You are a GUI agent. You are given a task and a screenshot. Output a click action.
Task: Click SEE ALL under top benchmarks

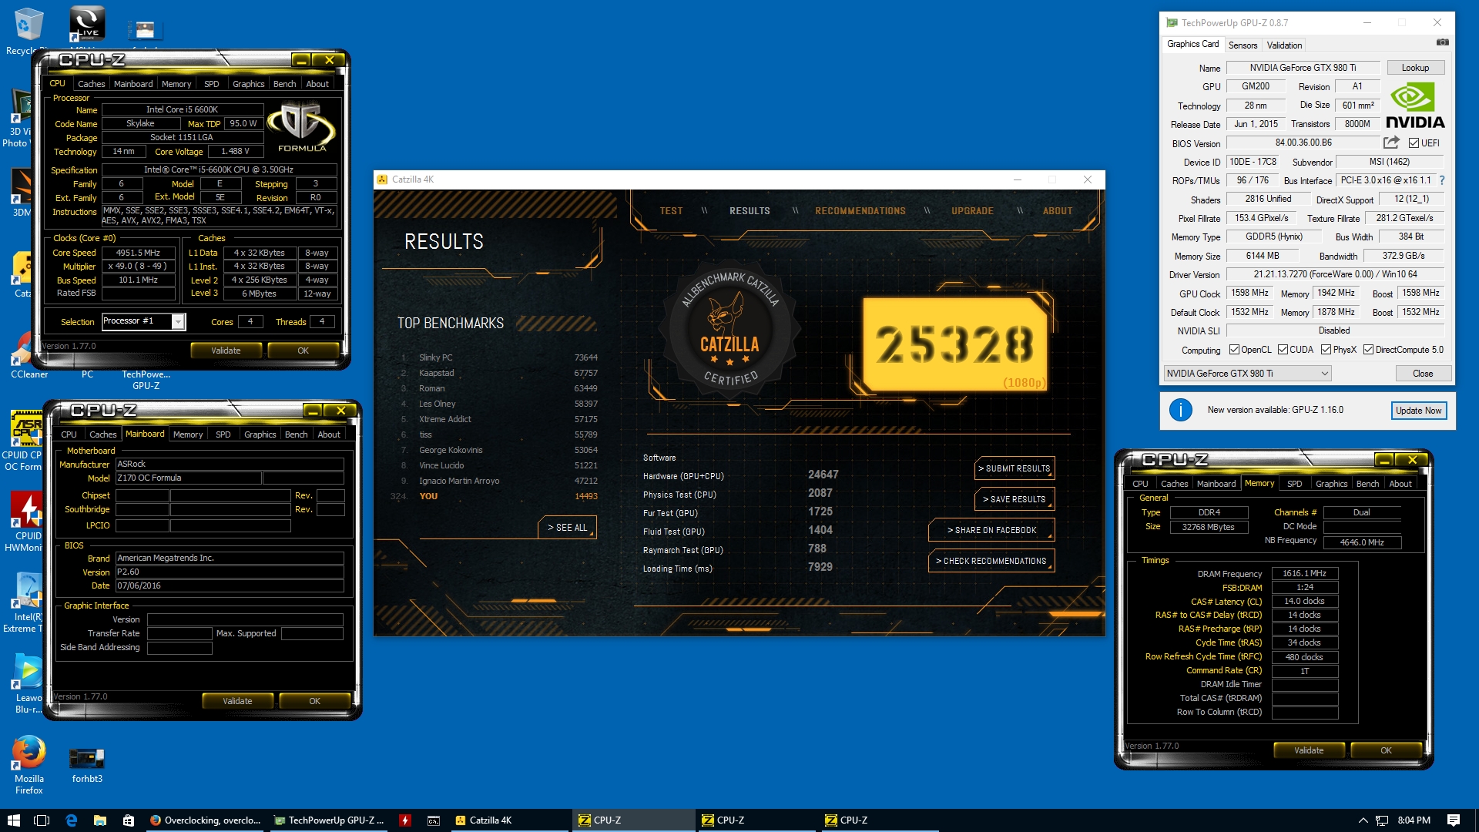567,528
